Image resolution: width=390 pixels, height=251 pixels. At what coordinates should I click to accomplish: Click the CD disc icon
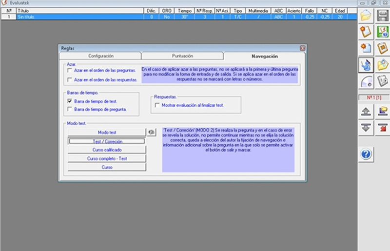click(366, 81)
